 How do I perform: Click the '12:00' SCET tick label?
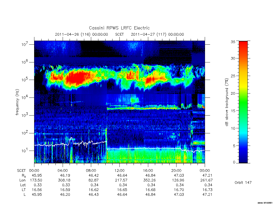click(119, 171)
